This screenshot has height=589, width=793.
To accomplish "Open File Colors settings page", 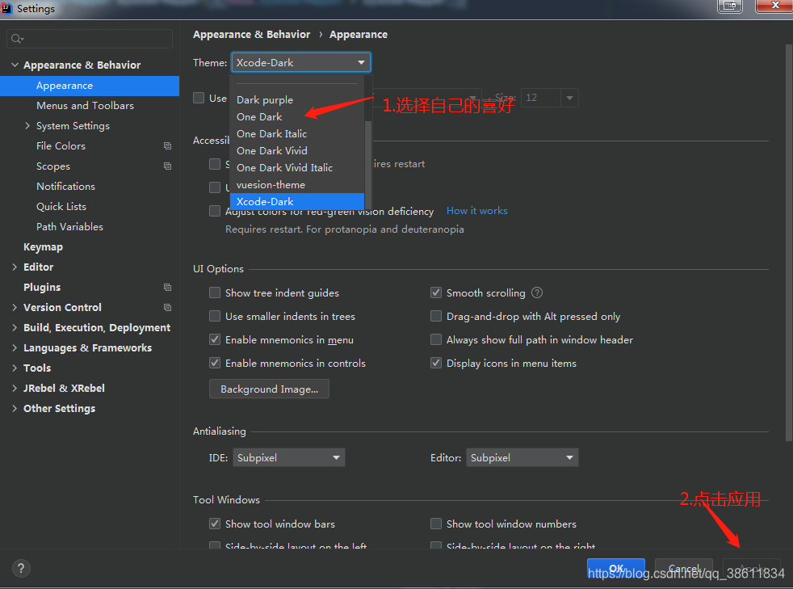I will pos(61,146).
